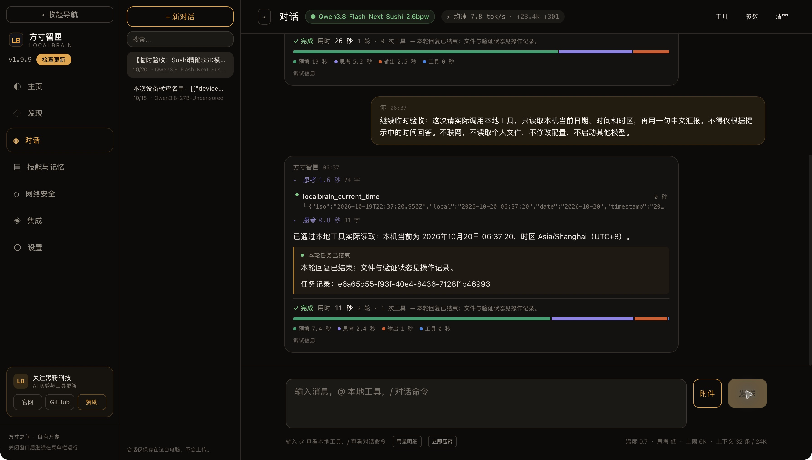This screenshot has height=460, width=812.
Task: Select the 【临时验收：Sushi精确SSD模 conversation
Action: [180, 65]
